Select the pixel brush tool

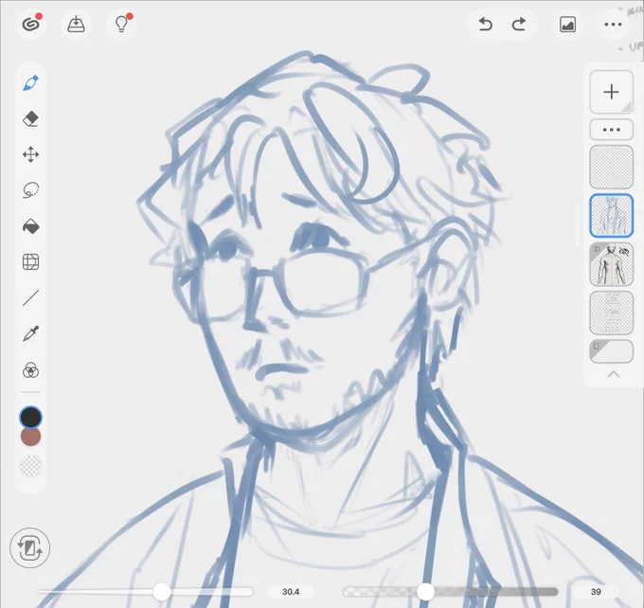(31, 83)
